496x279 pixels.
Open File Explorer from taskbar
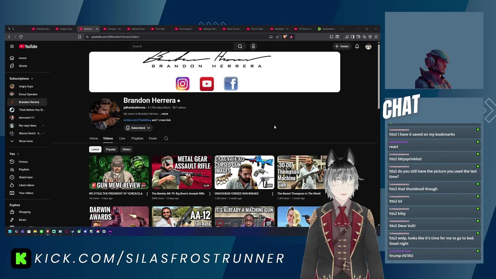point(35,231)
